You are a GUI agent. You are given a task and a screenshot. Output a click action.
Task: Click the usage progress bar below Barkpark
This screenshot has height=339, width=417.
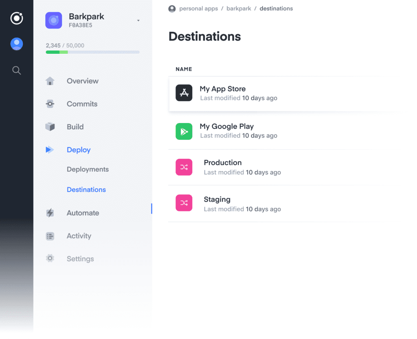(x=92, y=52)
